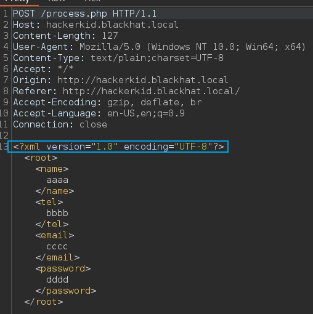Select the User-Agent header line
Screen dimensions: 313x314
tap(160, 47)
